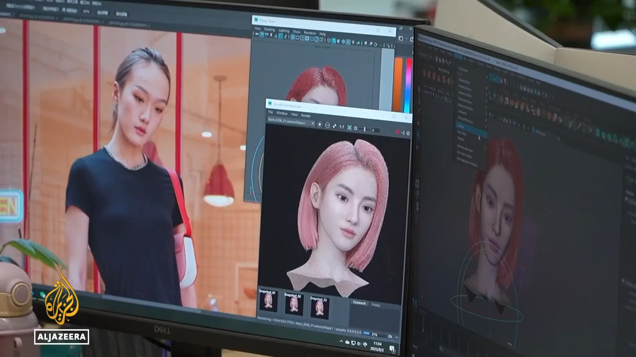Open render settings gear in RenderView toolbar
Screen dimensions: 636x357
(408, 133)
